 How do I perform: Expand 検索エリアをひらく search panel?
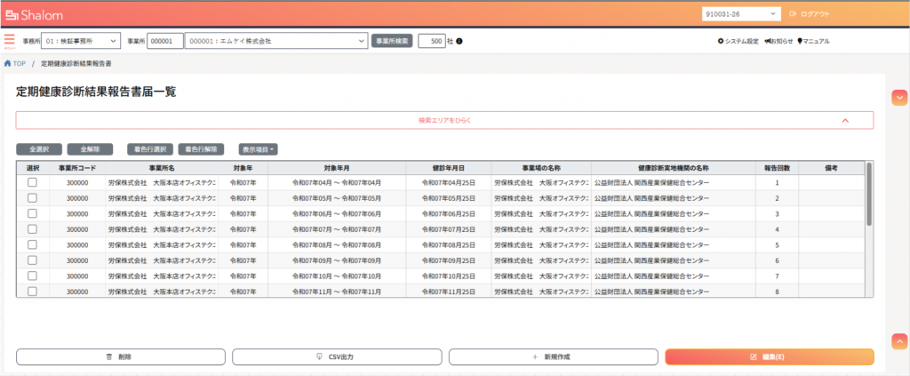click(x=444, y=120)
